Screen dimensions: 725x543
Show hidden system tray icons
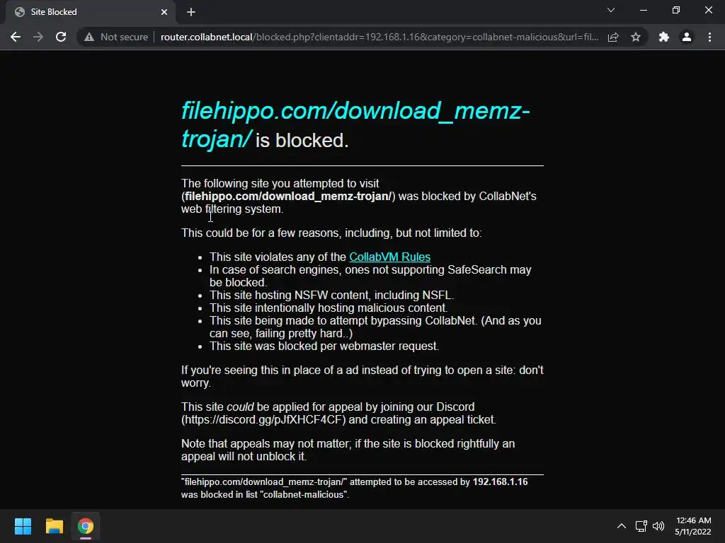[622, 526]
